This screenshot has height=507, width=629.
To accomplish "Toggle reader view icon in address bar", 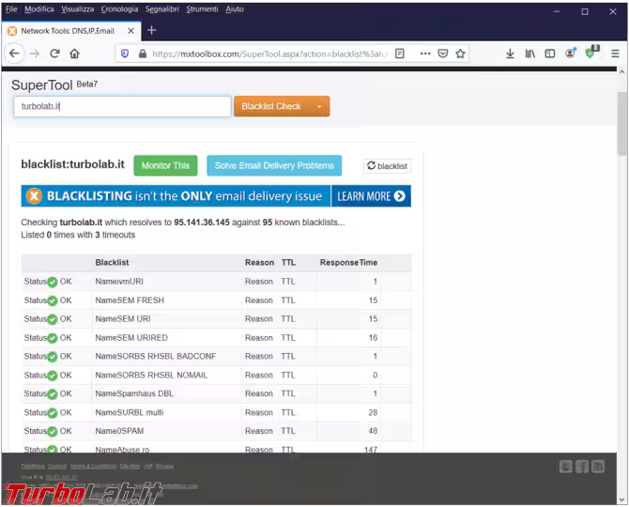I will (400, 54).
